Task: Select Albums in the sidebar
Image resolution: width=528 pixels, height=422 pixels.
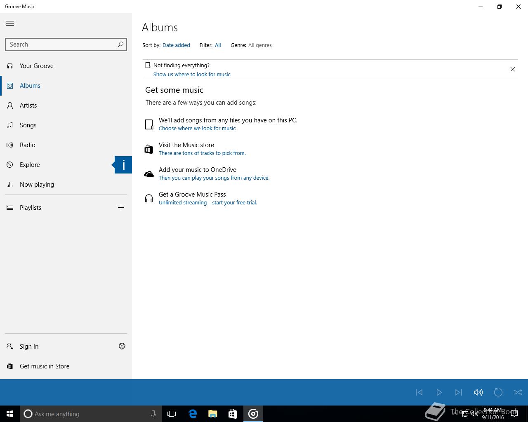Action: point(66,86)
